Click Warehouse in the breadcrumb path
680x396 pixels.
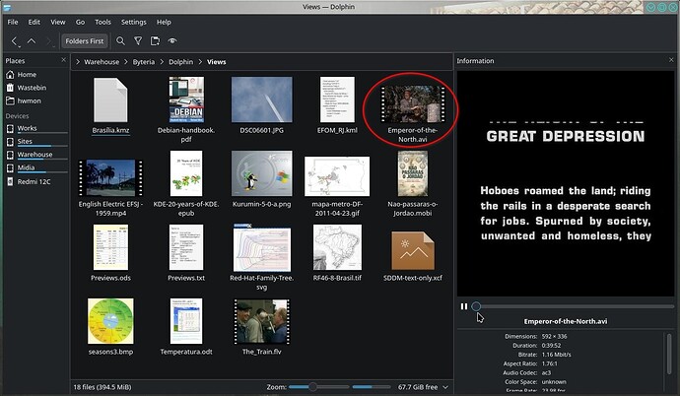(102, 62)
